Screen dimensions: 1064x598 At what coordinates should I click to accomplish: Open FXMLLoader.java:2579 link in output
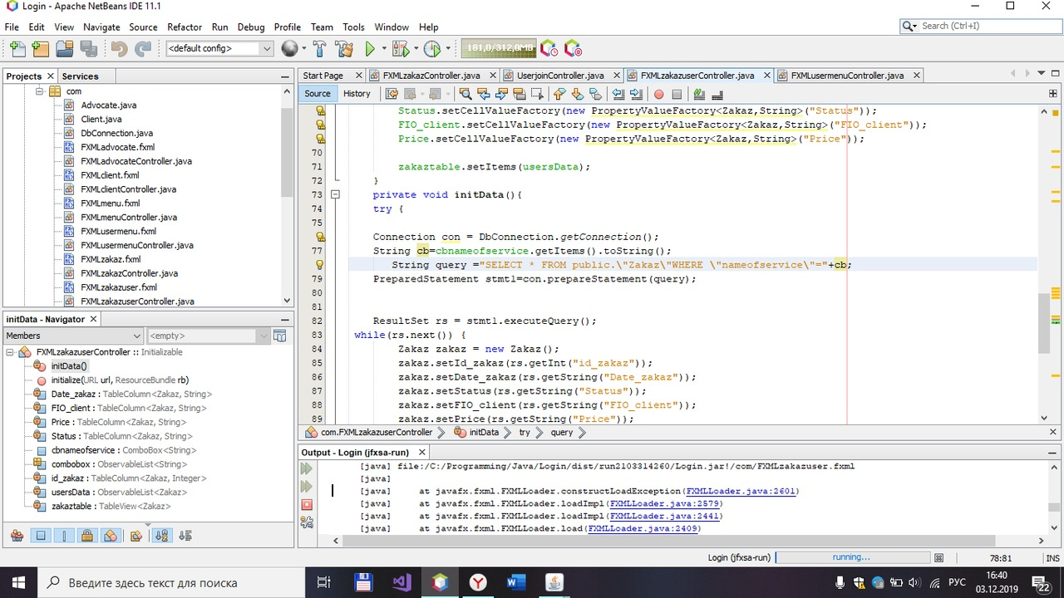[x=666, y=503]
